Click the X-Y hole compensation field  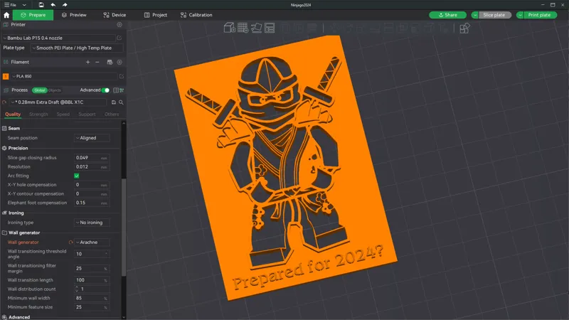(x=92, y=185)
